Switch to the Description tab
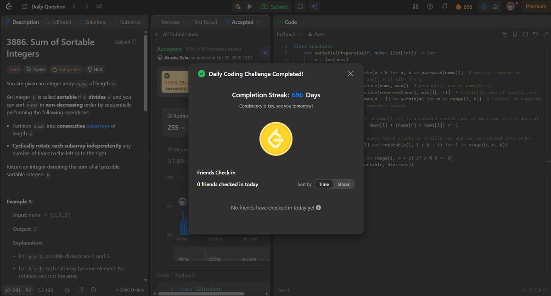Viewport: 551px width, 296px height. [22, 22]
